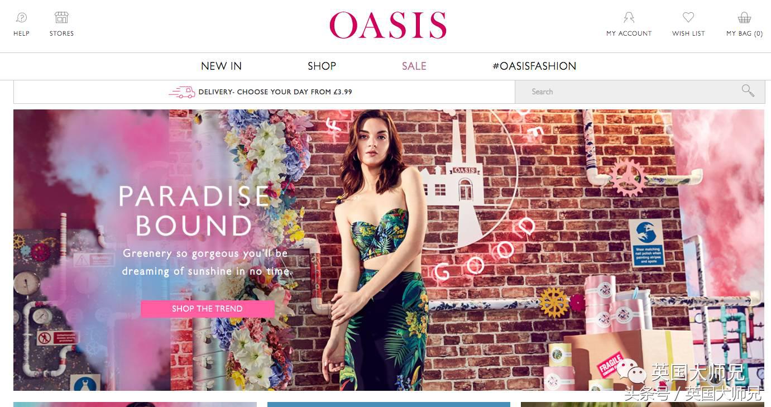Click the WISH LIST text label
The height and width of the screenshot is (407, 771).
(x=688, y=33)
